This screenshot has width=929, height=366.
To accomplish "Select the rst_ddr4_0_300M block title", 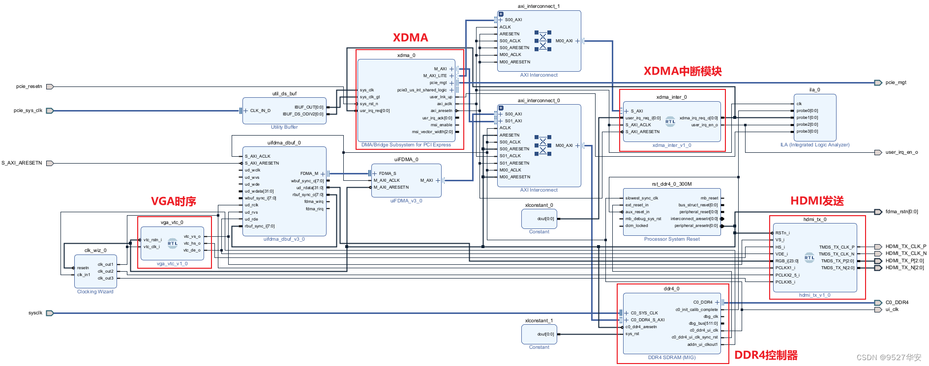I will coord(672,184).
